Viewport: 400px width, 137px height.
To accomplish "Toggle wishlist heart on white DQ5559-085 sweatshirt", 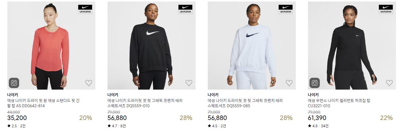I will (x=289, y=83).
